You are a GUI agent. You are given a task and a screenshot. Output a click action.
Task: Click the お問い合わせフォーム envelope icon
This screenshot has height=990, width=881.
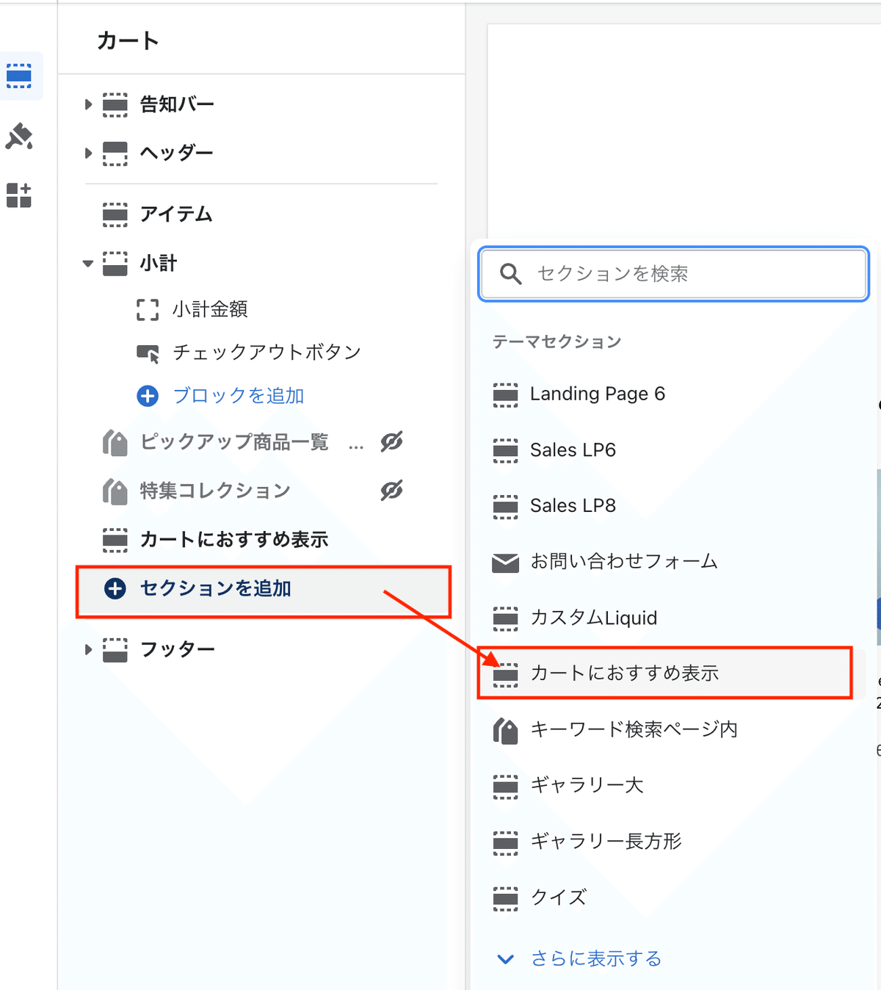(x=505, y=563)
